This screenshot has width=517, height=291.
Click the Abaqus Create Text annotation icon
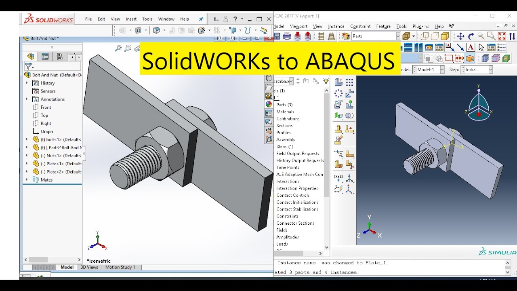470,47
